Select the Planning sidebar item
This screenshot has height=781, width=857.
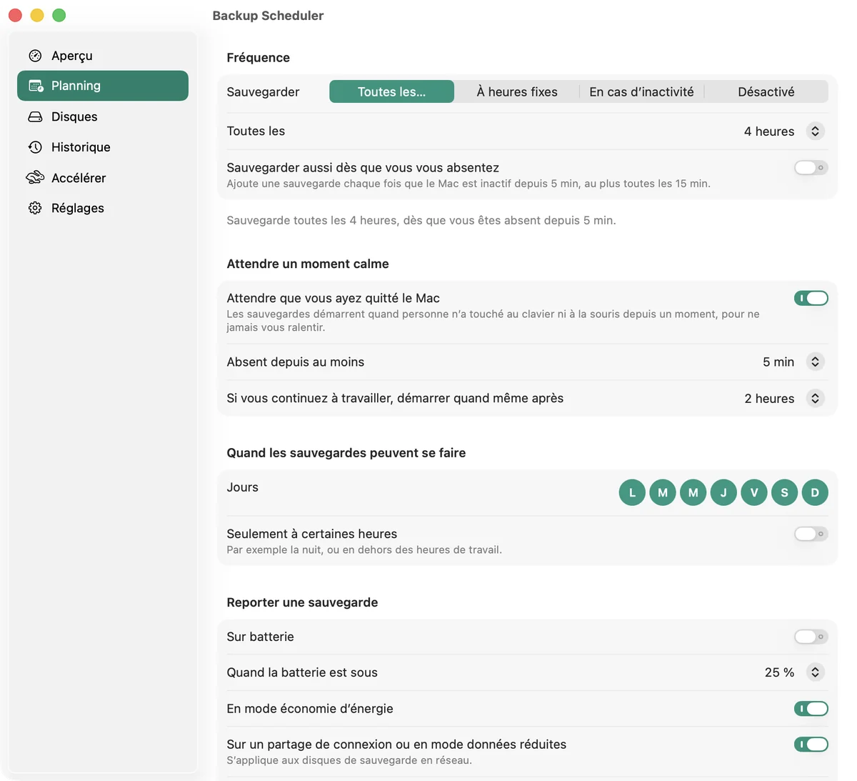[x=103, y=86]
